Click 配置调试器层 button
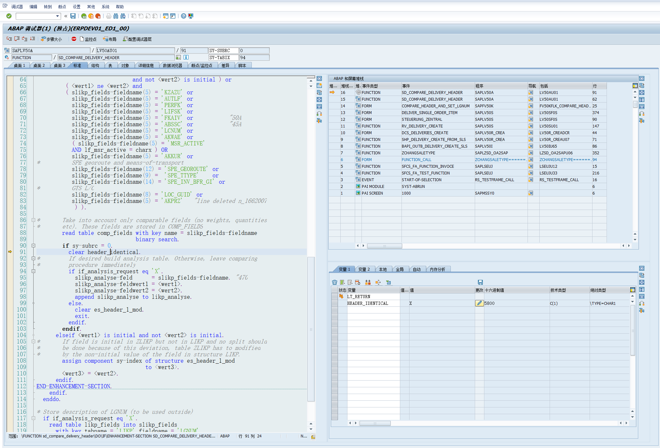This screenshot has height=448, width=660. pyautogui.click(x=137, y=39)
